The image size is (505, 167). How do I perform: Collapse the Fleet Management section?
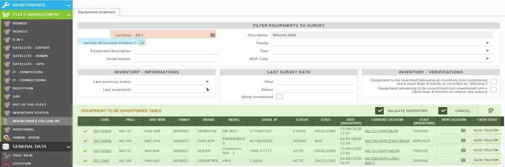68,15
